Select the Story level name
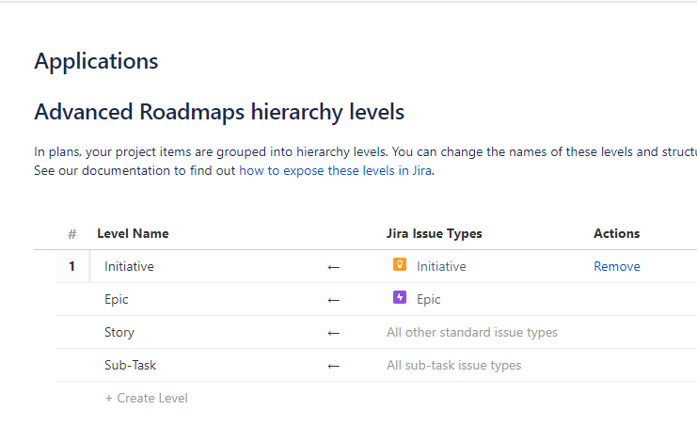Screen dimensions: 697x425 pos(119,332)
